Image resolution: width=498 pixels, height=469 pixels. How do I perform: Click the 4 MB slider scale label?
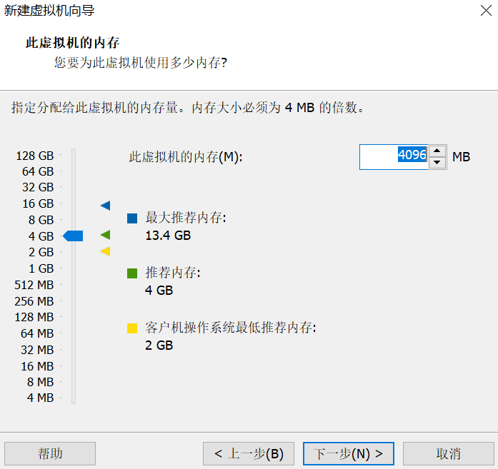pyautogui.click(x=40, y=398)
